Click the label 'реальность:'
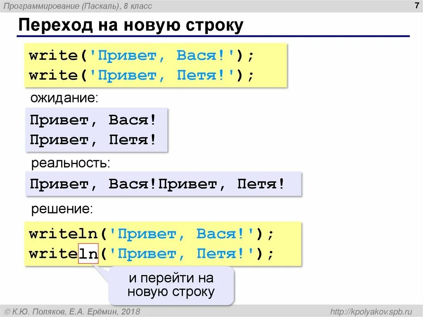This screenshot has height=317, width=423. [71, 163]
